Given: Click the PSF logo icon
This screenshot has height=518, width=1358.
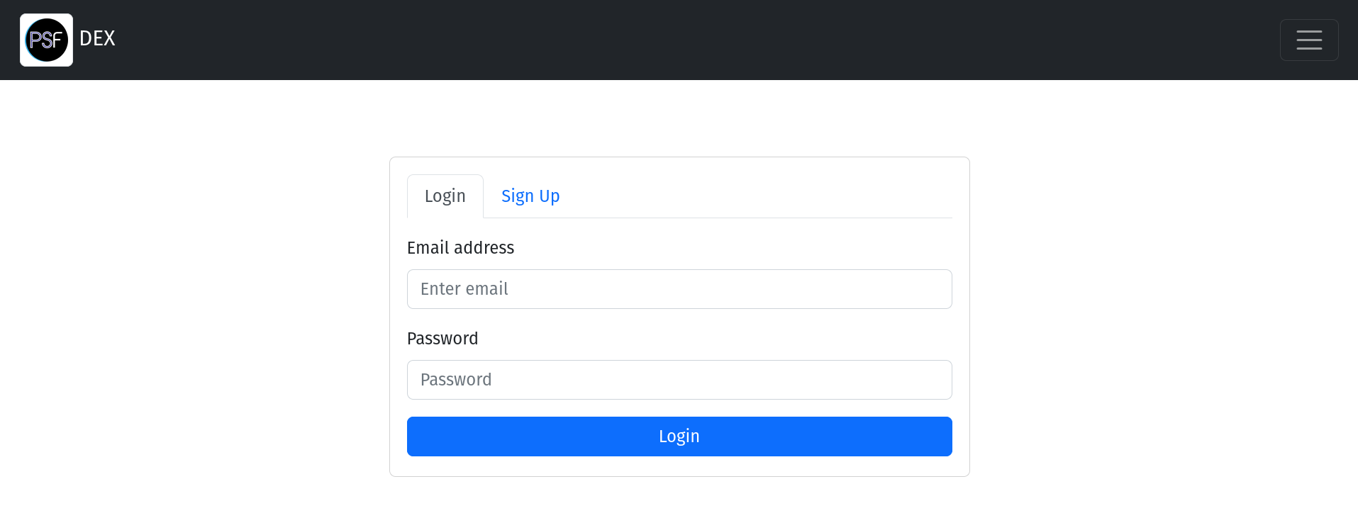Looking at the screenshot, I should [x=46, y=40].
